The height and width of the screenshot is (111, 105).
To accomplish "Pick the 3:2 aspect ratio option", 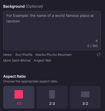I will [85, 97].
